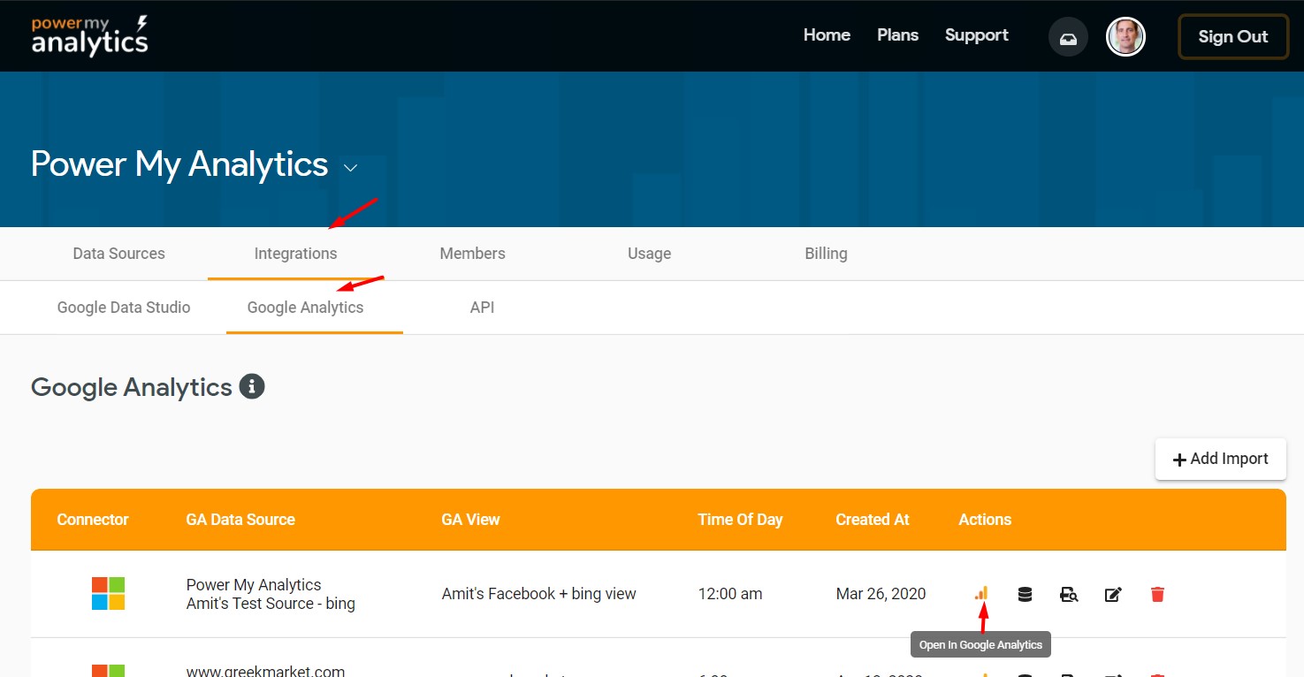Screen dimensions: 1304x677
Task: Click the Time Of Day column header
Action: [740, 520]
